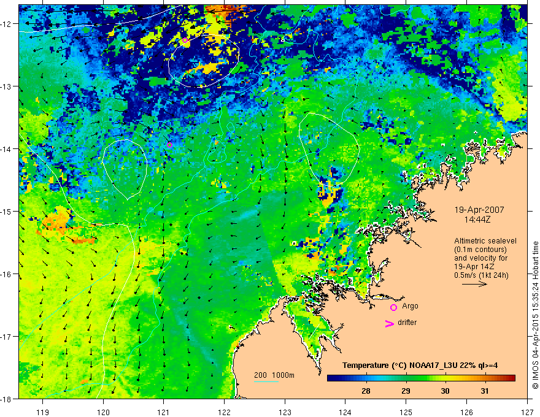Click longitude axis label 126
Viewport: 540px width, 417px height.
tap(466, 412)
